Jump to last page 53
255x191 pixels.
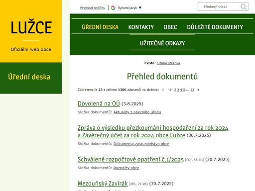[x=192, y=90]
